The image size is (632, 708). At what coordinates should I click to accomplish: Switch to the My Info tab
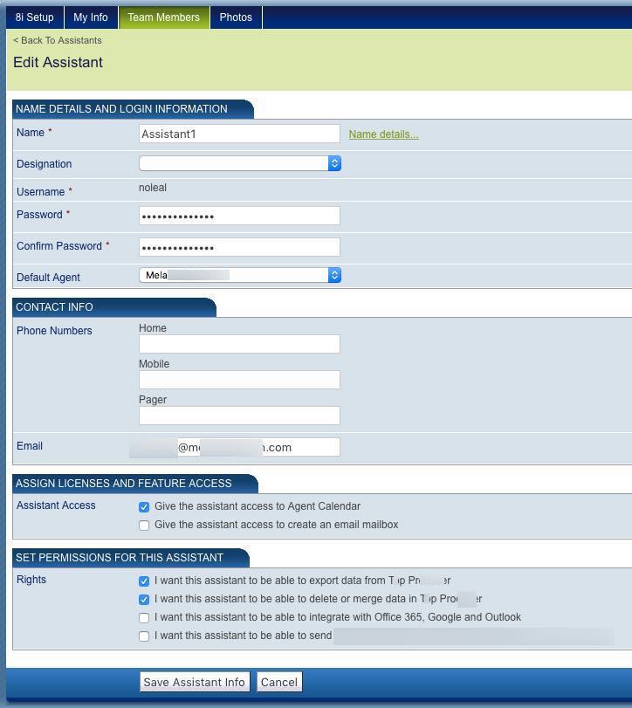(x=91, y=17)
